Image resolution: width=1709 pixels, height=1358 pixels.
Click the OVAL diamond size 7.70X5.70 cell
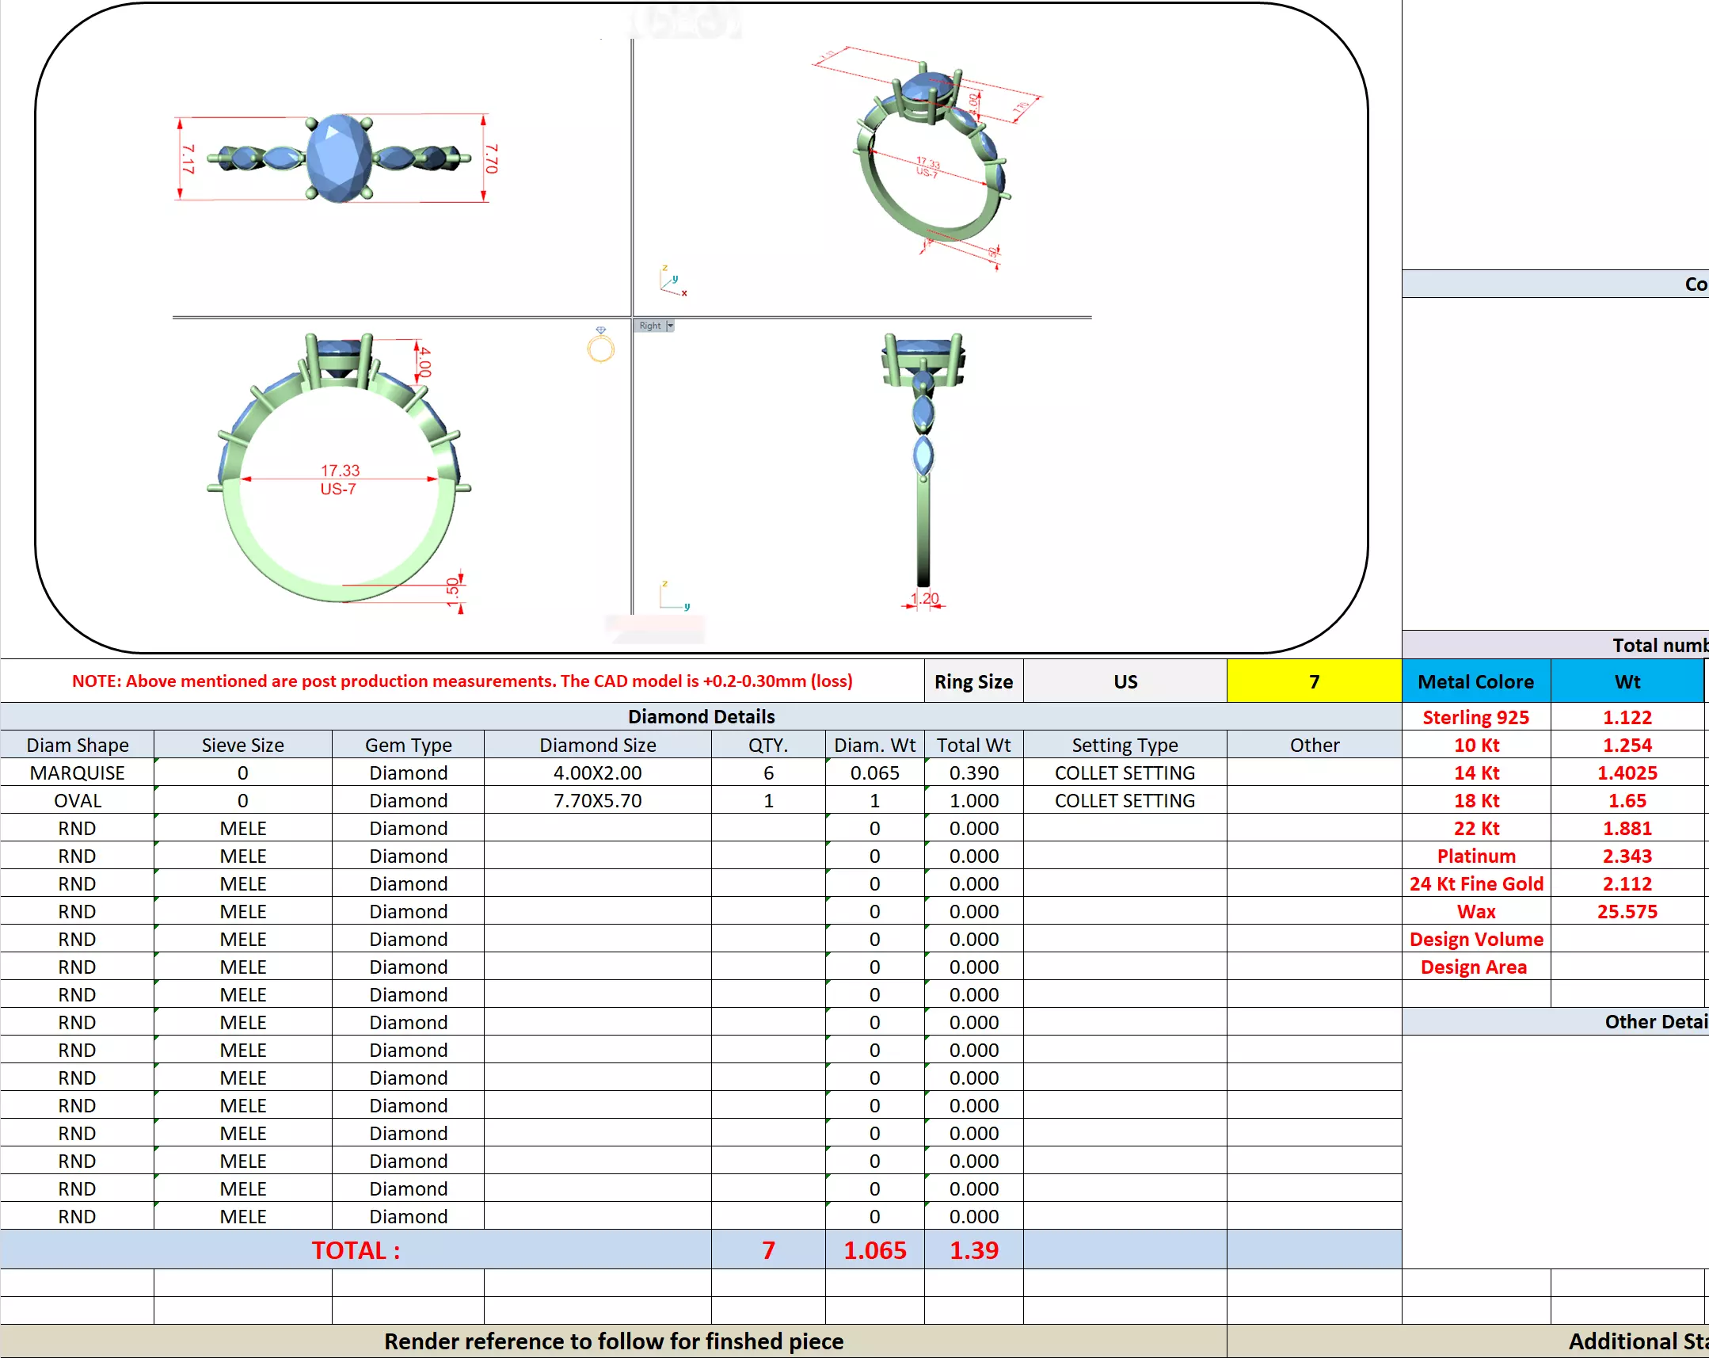pyautogui.click(x=597, y=800)
